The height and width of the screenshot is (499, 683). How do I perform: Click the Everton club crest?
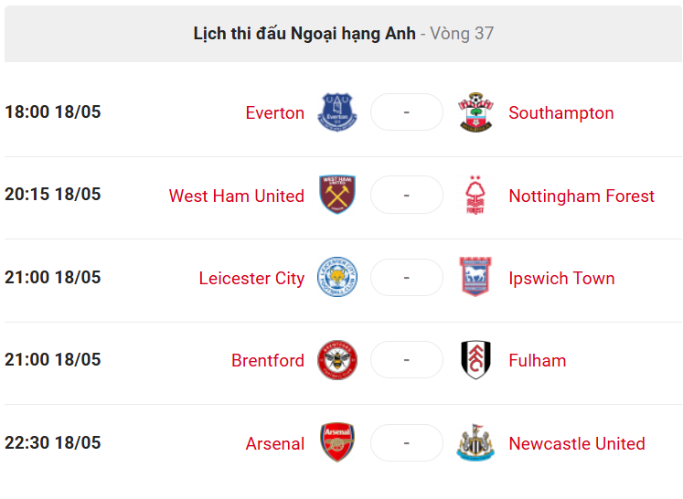(337, 112)
